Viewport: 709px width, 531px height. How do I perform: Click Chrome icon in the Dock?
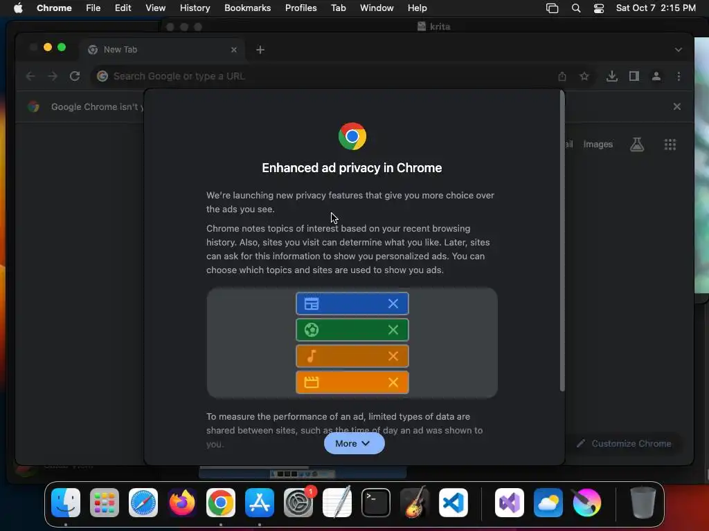[221, 503]
